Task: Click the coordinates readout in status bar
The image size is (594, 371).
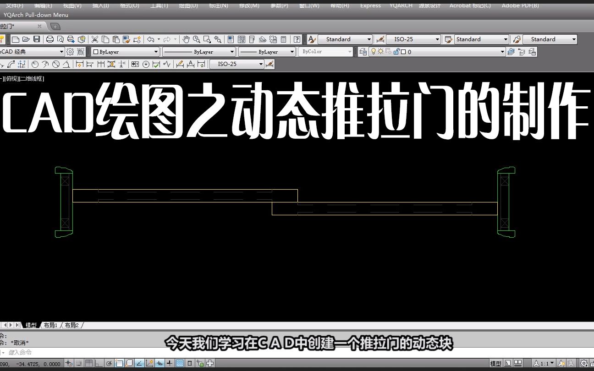Action: click(31, 364)
